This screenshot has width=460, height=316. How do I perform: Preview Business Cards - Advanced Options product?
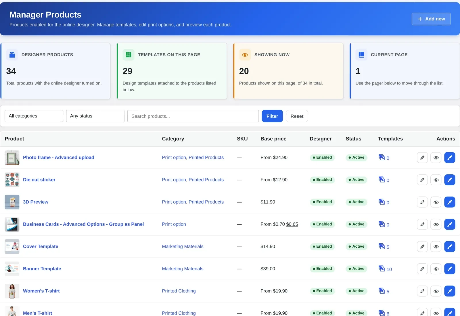[436, 224]
